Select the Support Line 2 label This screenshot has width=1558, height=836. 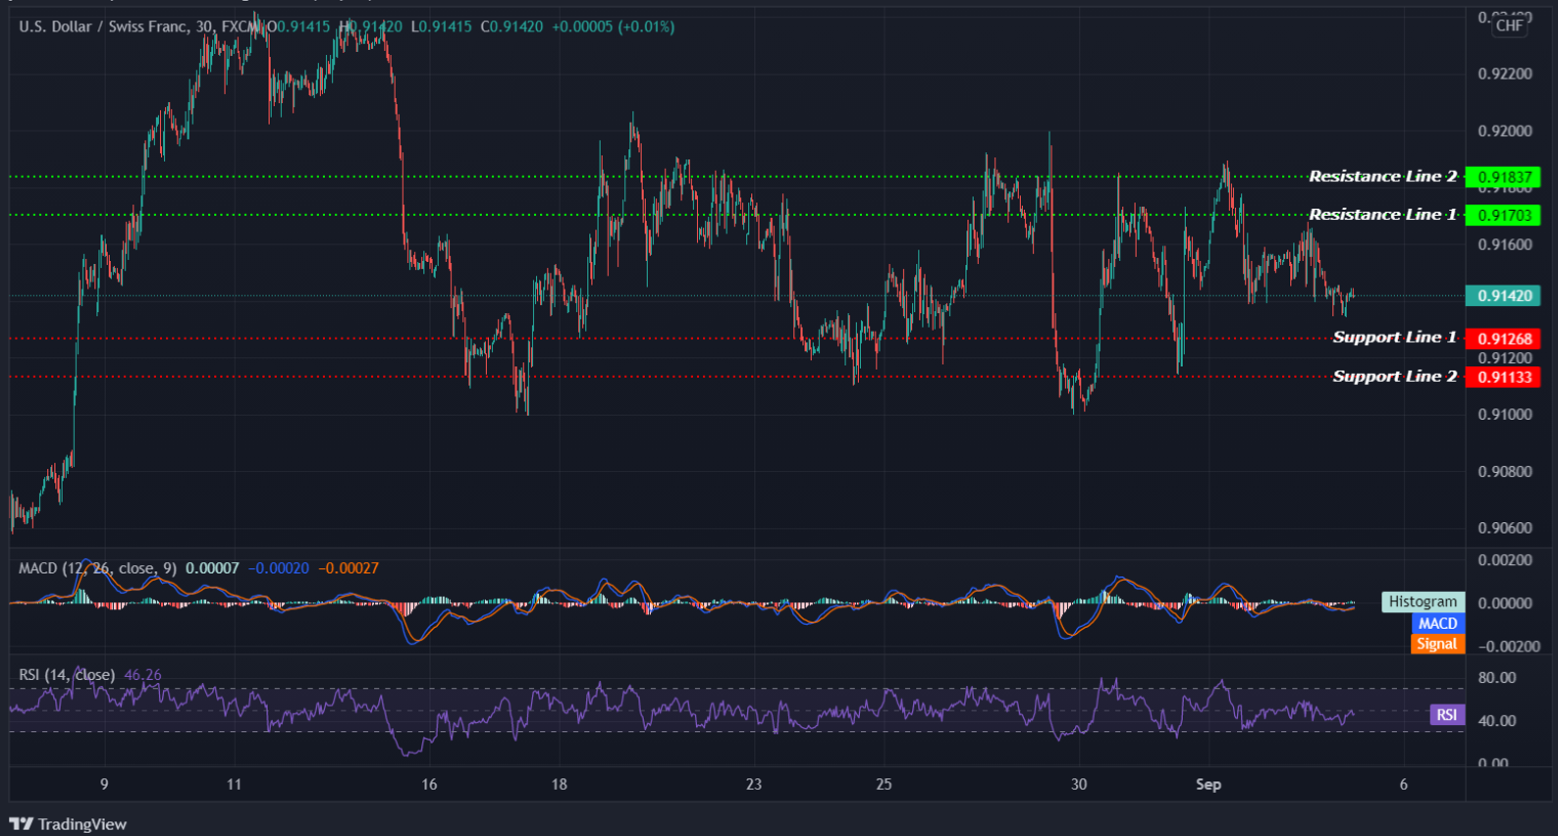(1395, 377)
